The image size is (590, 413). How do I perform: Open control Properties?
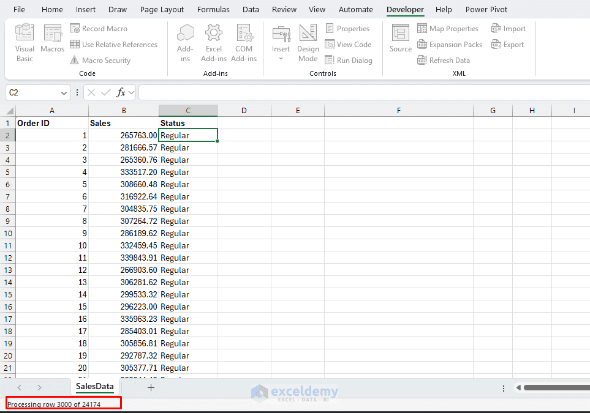[x=347, y=29]
